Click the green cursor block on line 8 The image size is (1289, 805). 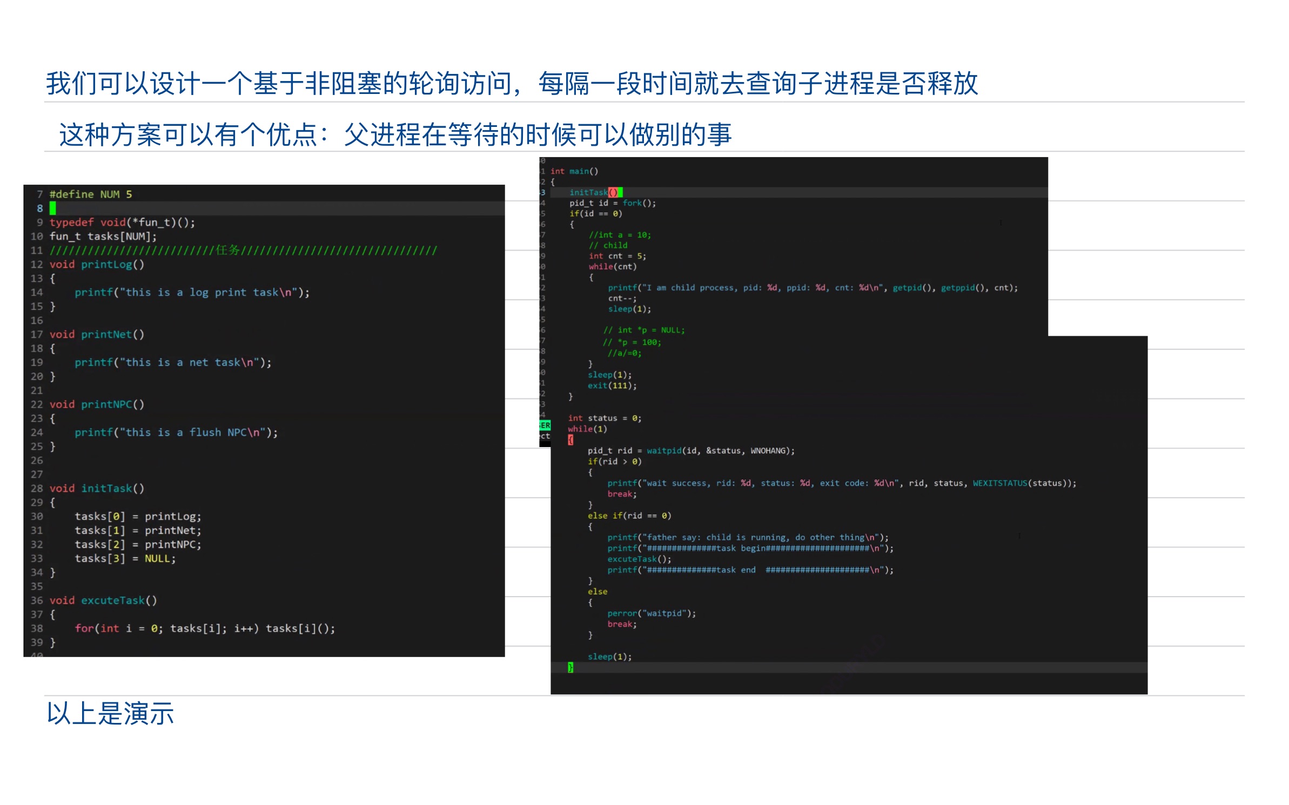53,208
